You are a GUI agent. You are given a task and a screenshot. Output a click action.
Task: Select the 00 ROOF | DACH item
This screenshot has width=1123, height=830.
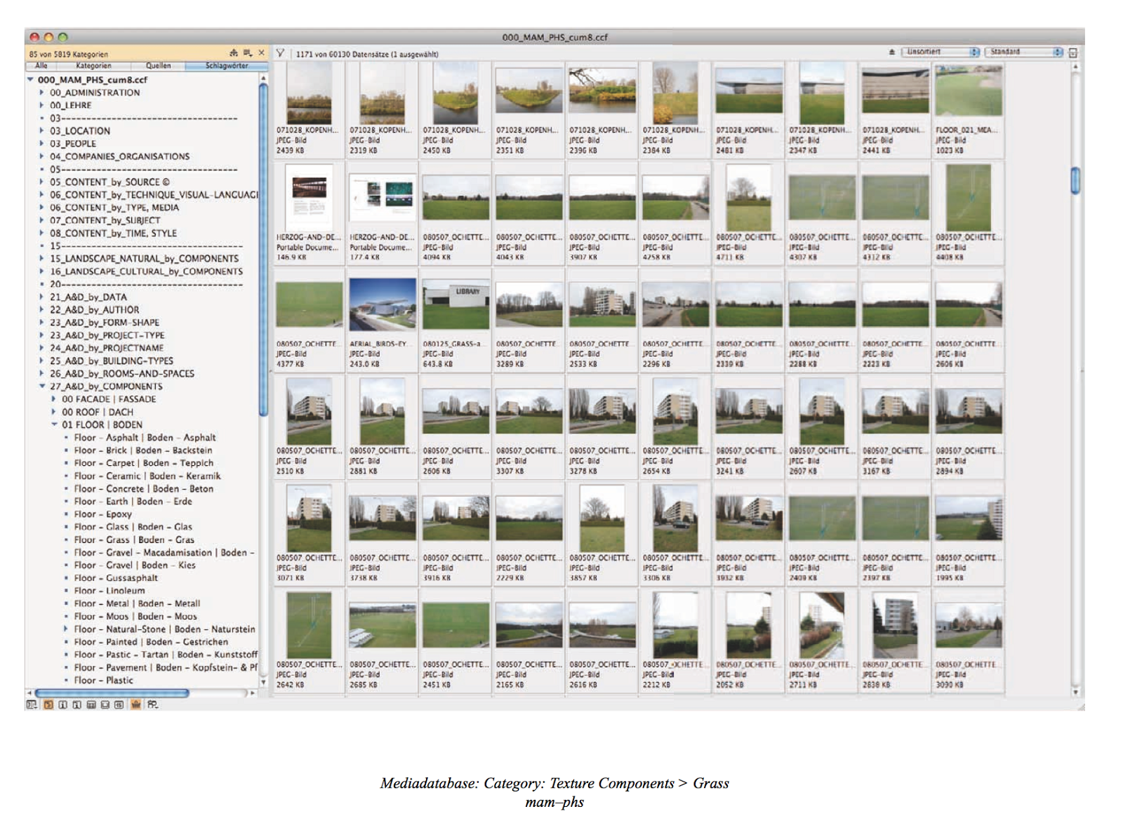(x=98, y=413)
